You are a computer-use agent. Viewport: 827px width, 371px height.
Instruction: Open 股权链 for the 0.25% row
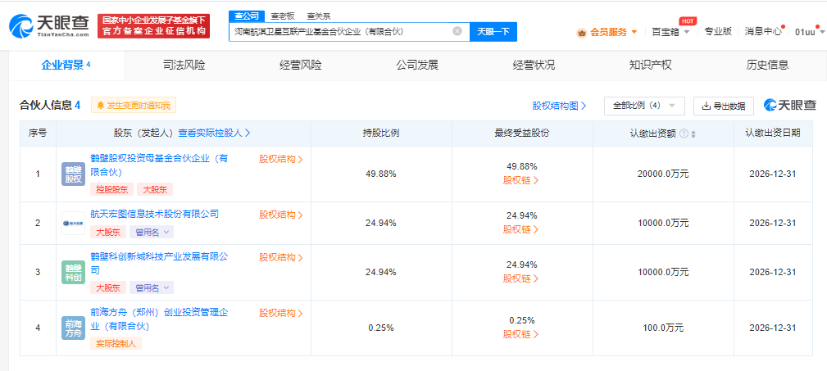click(x=521, y=334)
